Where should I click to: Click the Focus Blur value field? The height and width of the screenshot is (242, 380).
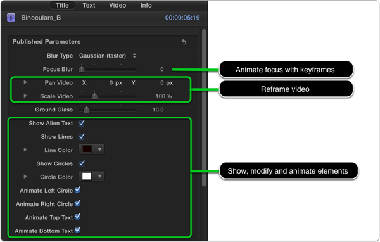click(x=162, y=69)
